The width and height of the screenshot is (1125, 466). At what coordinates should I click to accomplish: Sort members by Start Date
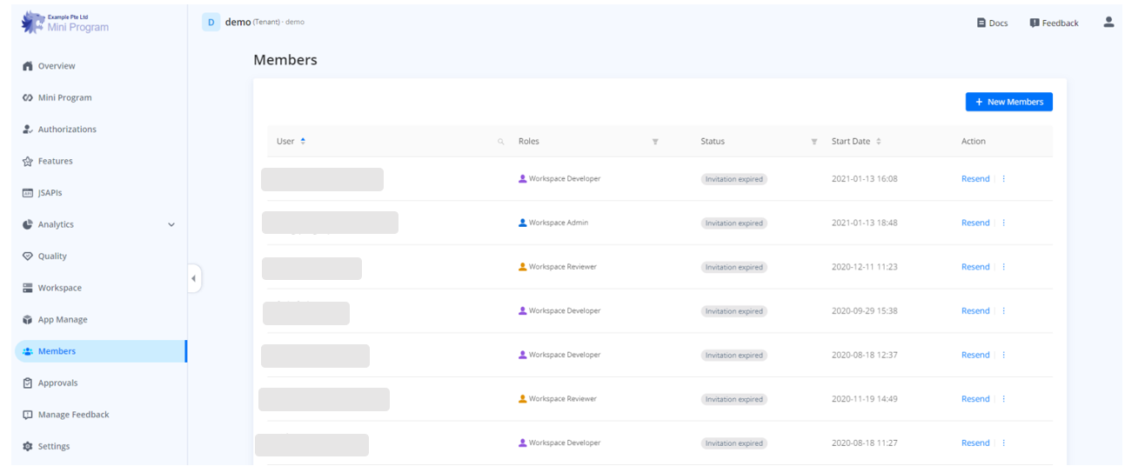pos(878,142)
